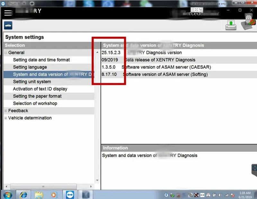Screen dimensions: 257x199
Task: Select Setting the paper format
Action: [x=37, y=96]
